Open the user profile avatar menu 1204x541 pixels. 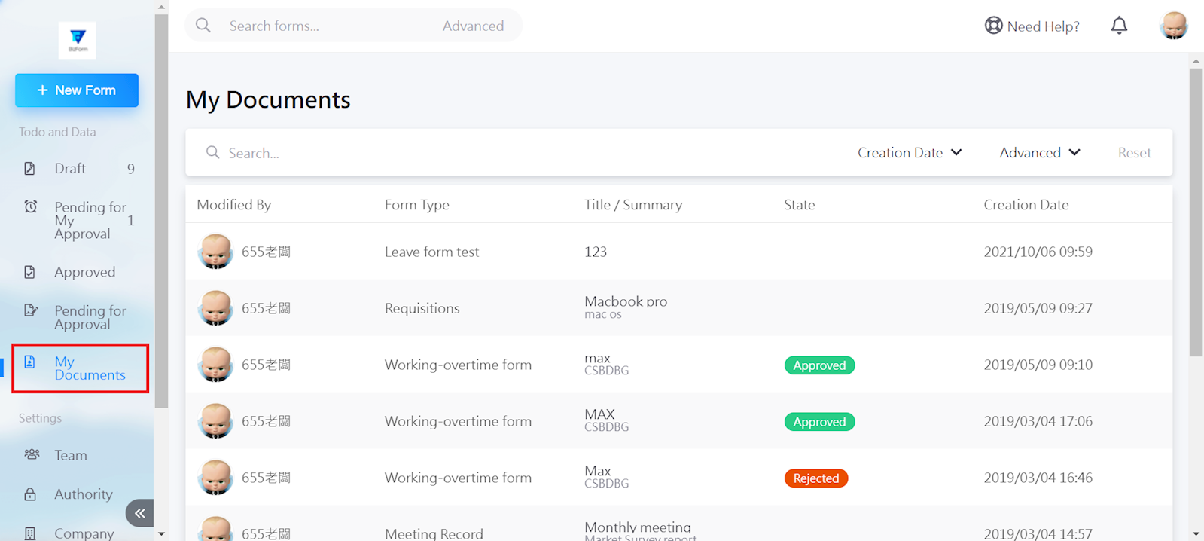1173,26
